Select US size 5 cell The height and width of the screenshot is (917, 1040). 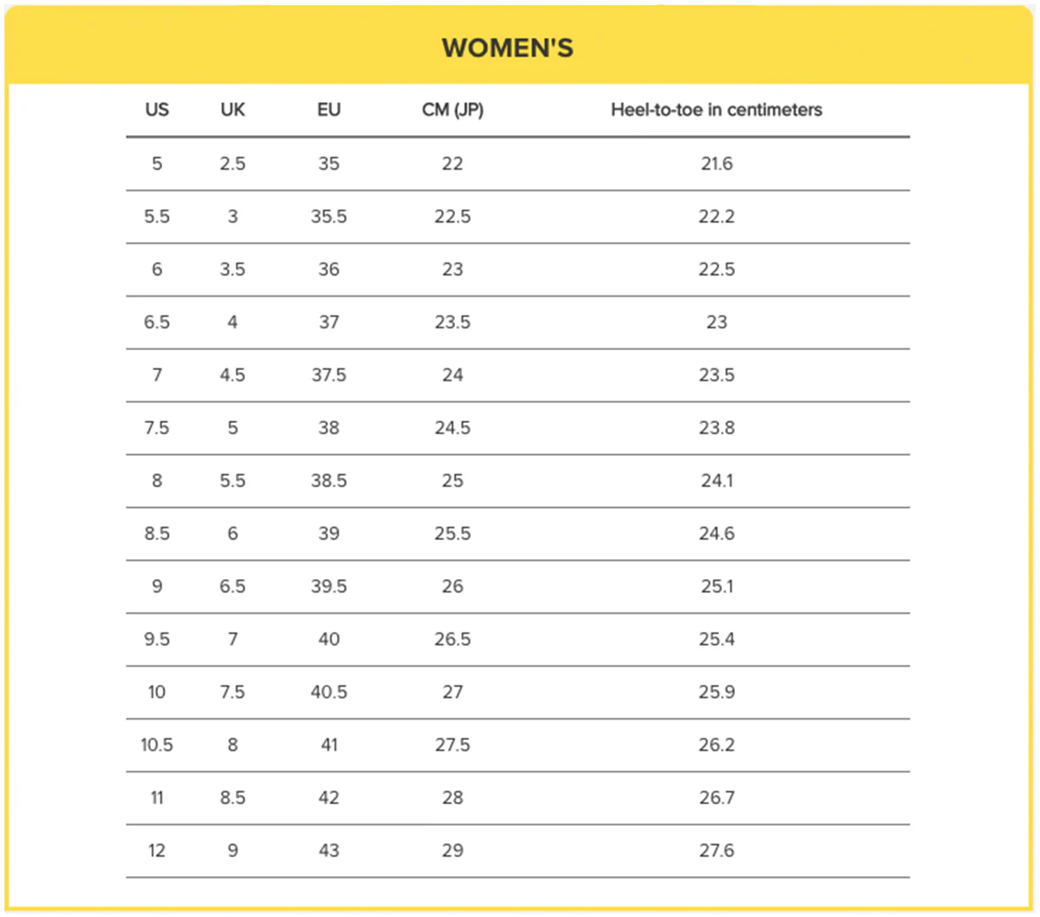tap(157, 164)
